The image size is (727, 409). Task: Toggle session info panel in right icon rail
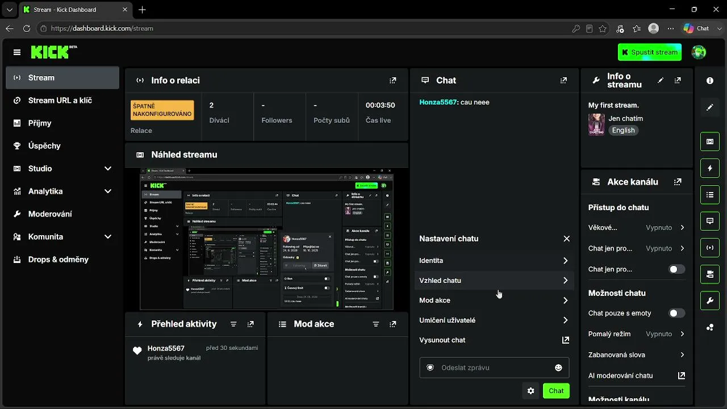(710, 248)
